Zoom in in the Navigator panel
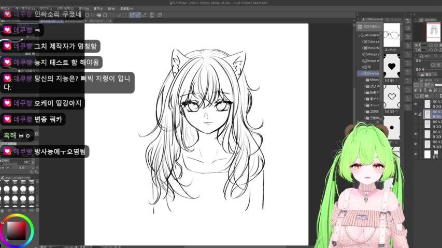 pyautogui.click(x=436, y=45)
